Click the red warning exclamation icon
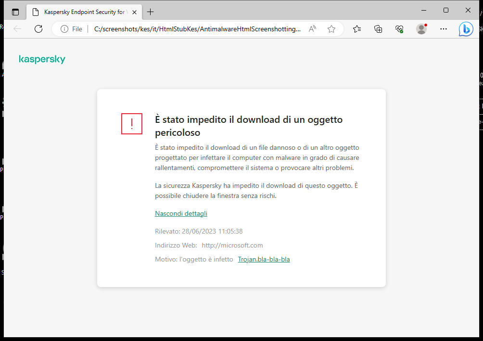The image size is (483, 341). (x=131, y=124)
